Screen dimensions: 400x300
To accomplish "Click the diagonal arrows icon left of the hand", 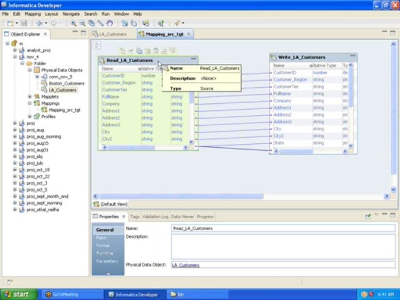I will pyautogui.click(x=100, y=23).
